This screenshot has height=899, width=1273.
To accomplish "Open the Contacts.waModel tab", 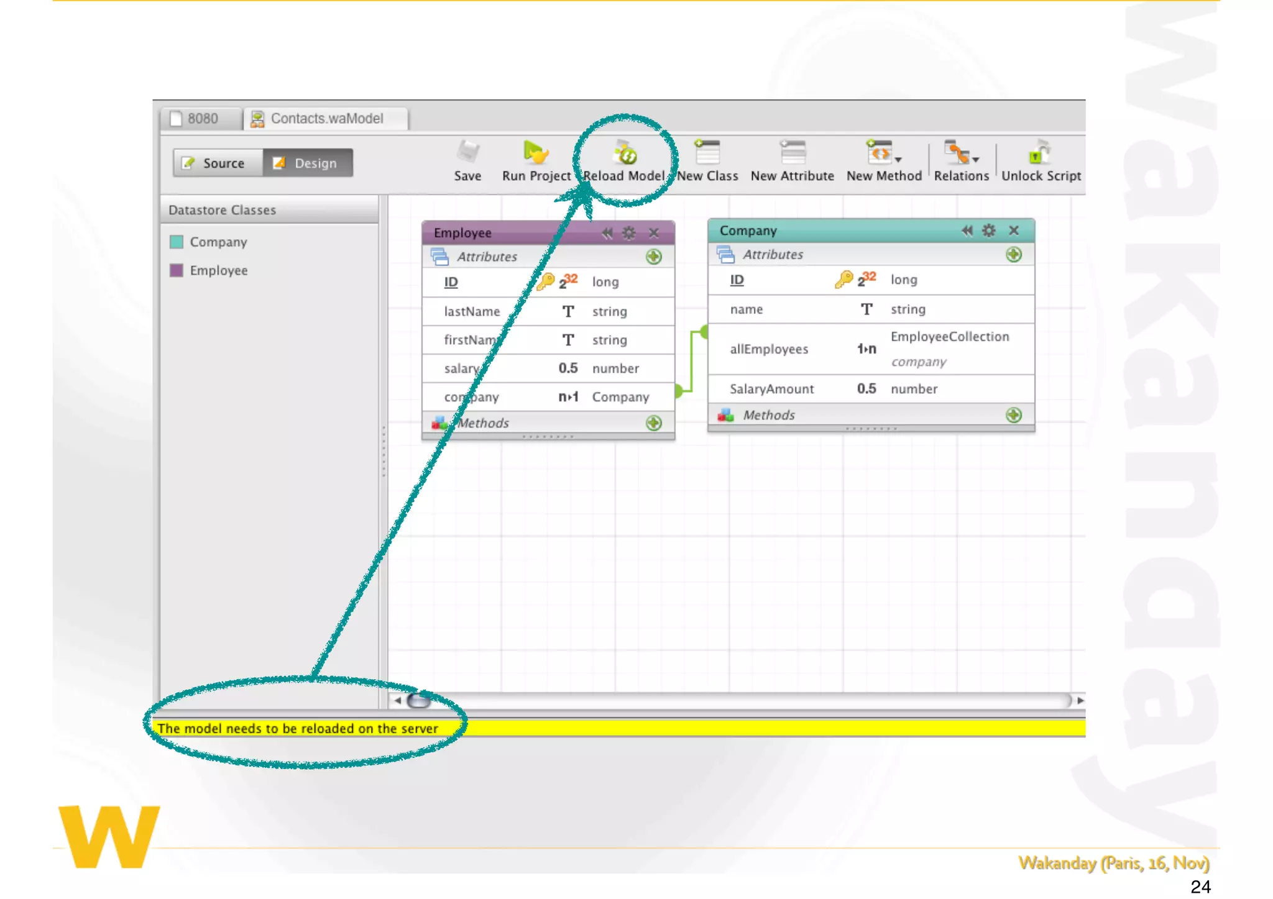I will click(326, 119).
